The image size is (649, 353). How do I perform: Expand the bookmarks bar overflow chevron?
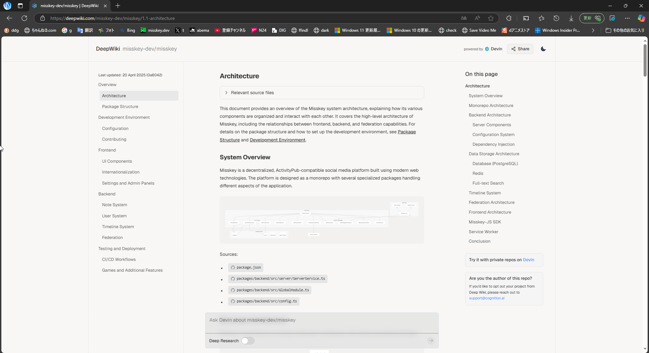[x=593, y=30]
